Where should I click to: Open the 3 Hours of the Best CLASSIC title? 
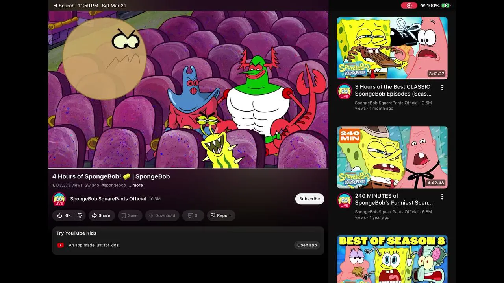pyautogui.click(x=393, y=90)
